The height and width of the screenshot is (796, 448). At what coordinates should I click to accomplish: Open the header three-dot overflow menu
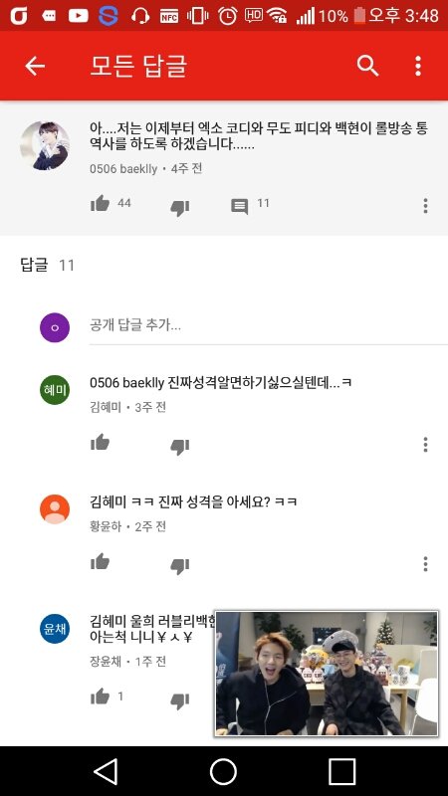[x=418, y=66]
